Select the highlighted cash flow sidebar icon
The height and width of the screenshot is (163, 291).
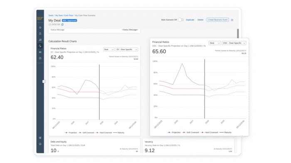[40, 46]
